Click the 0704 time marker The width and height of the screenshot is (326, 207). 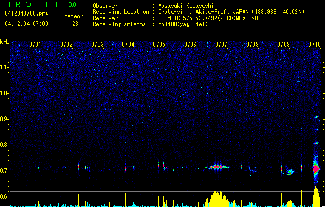click(x=128, y=45)
